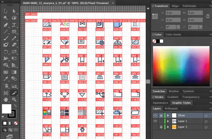Open the Brushes tab

[x=174, y=91]
